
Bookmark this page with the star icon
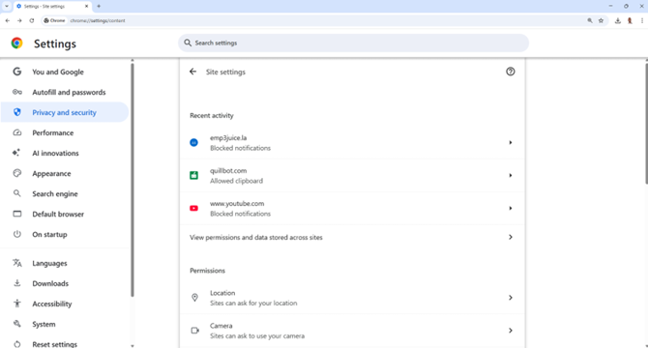(601, 20)
